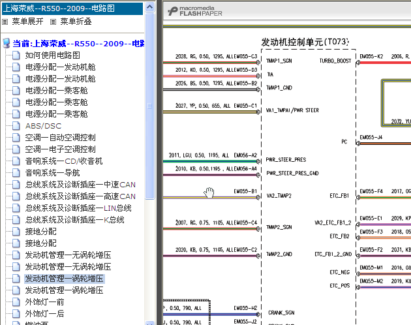Open the root node 当前:上海荣威--R550--2009
This screenshot has height=325, width=411.
78,44
